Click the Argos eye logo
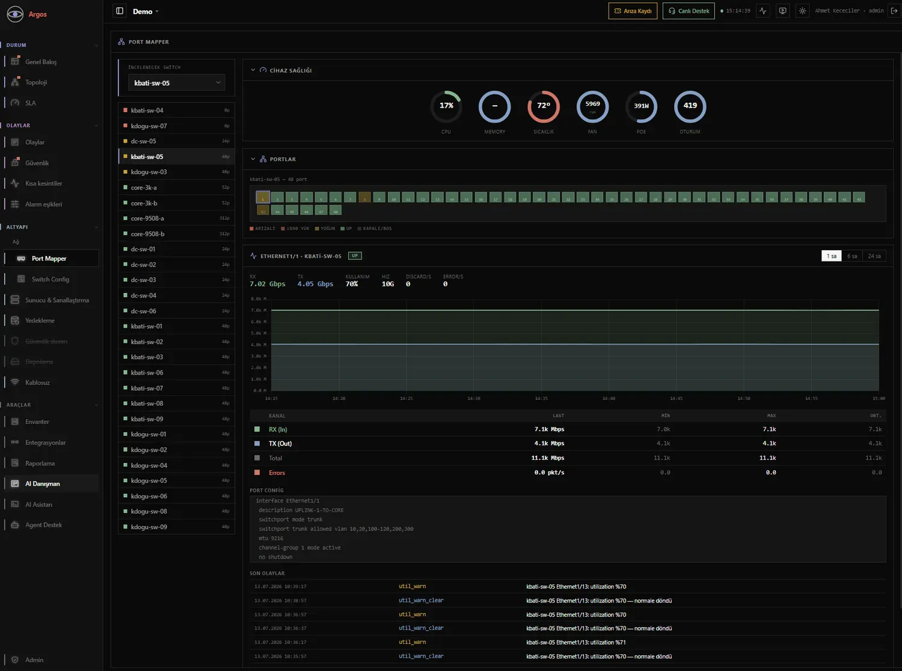 (15, 14)
